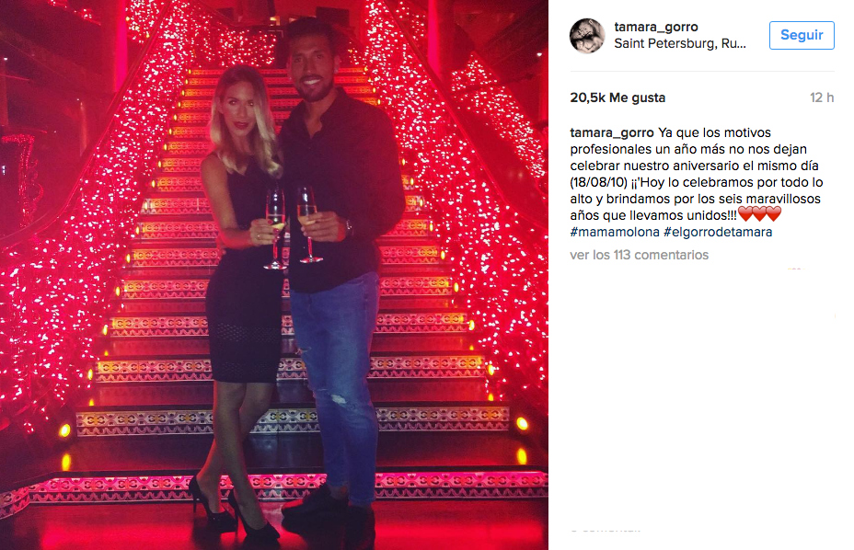Open tamara_gorro's round profile picture

pos(587,35)
